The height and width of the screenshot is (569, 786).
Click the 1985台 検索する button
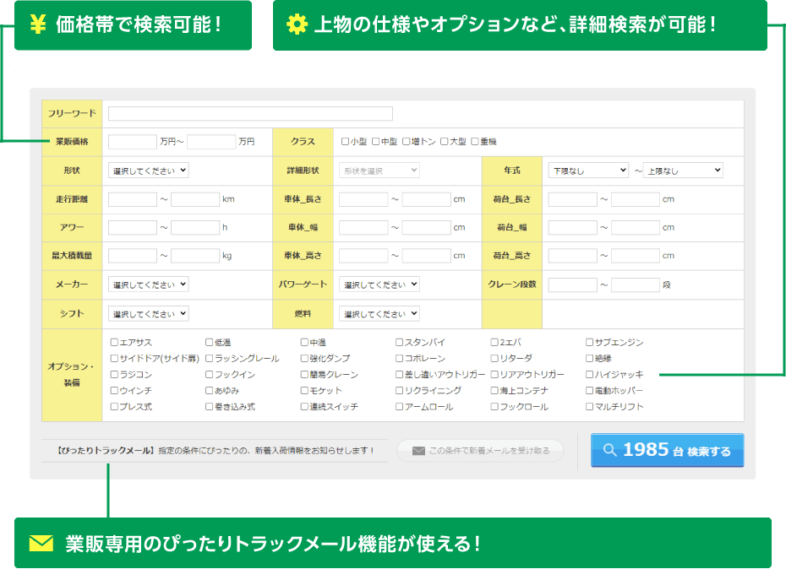(667, 450)
